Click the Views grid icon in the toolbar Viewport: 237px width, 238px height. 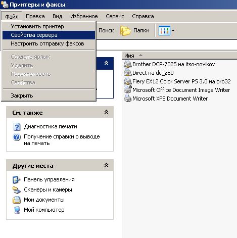pos(164,30)
